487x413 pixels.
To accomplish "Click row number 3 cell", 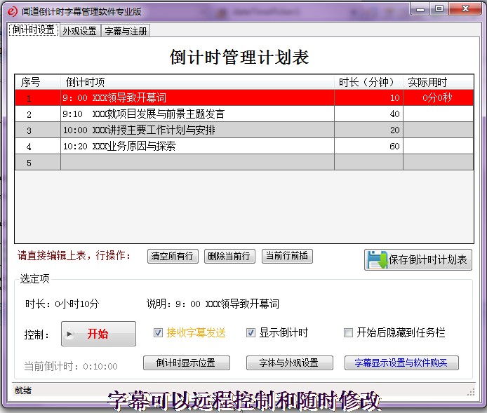I will tap(38, 130).
